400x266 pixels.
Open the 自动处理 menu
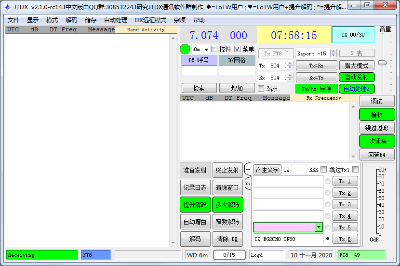tap(116, 20)
